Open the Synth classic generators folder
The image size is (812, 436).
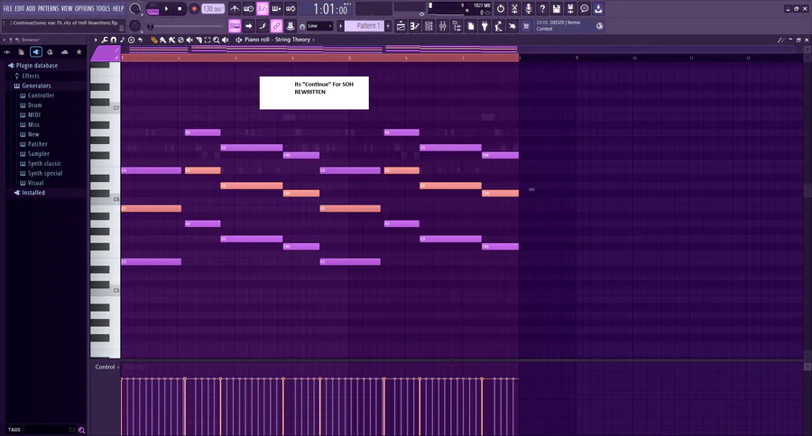click(x=44, y=163)
